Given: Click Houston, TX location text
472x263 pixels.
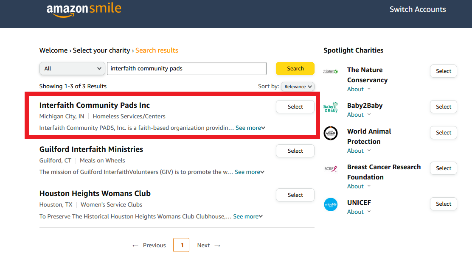Looking at the screenshot, I should pos(56,205).
